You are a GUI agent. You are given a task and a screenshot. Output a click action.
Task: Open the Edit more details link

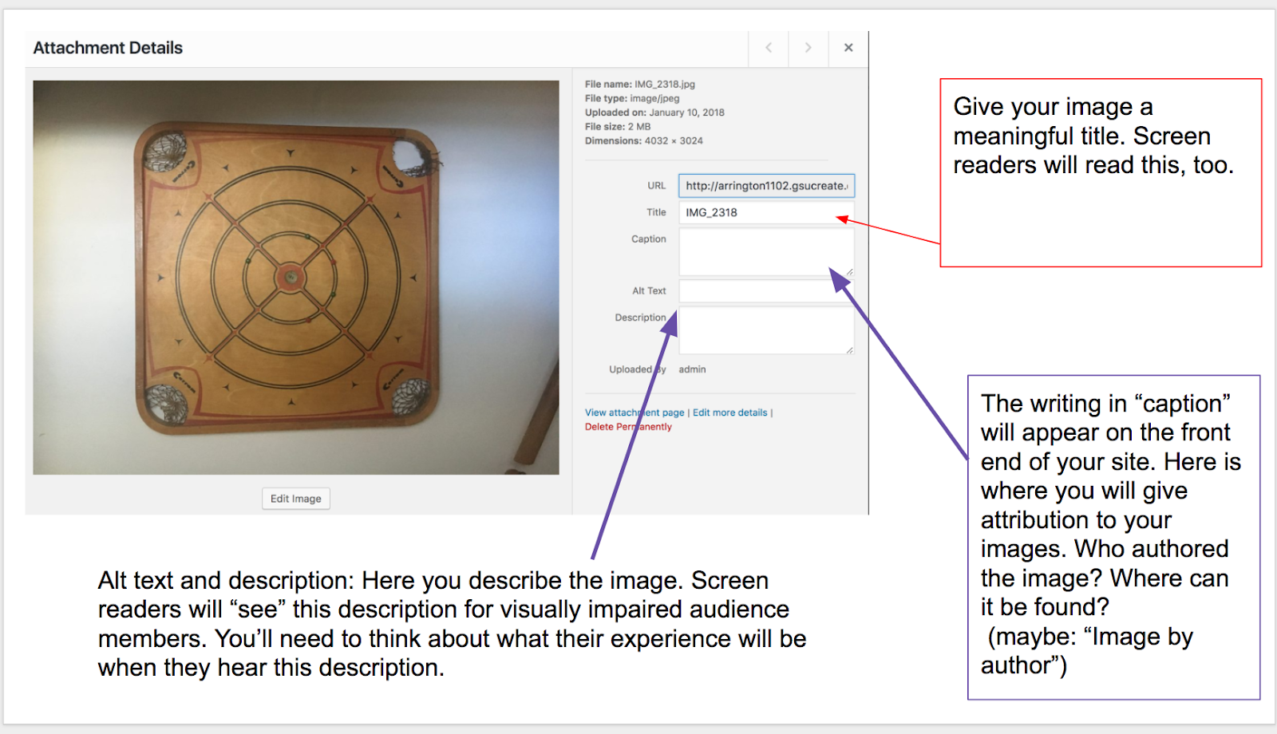pyautogui.click(x=730, y=412)
